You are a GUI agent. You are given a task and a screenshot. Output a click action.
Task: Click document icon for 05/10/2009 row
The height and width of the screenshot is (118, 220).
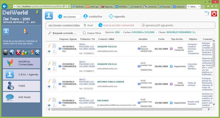point(54,46)
